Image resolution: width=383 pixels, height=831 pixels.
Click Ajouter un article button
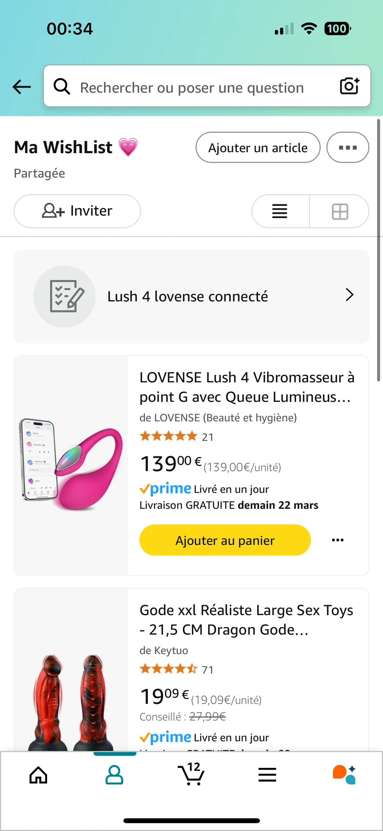point(258,148)
